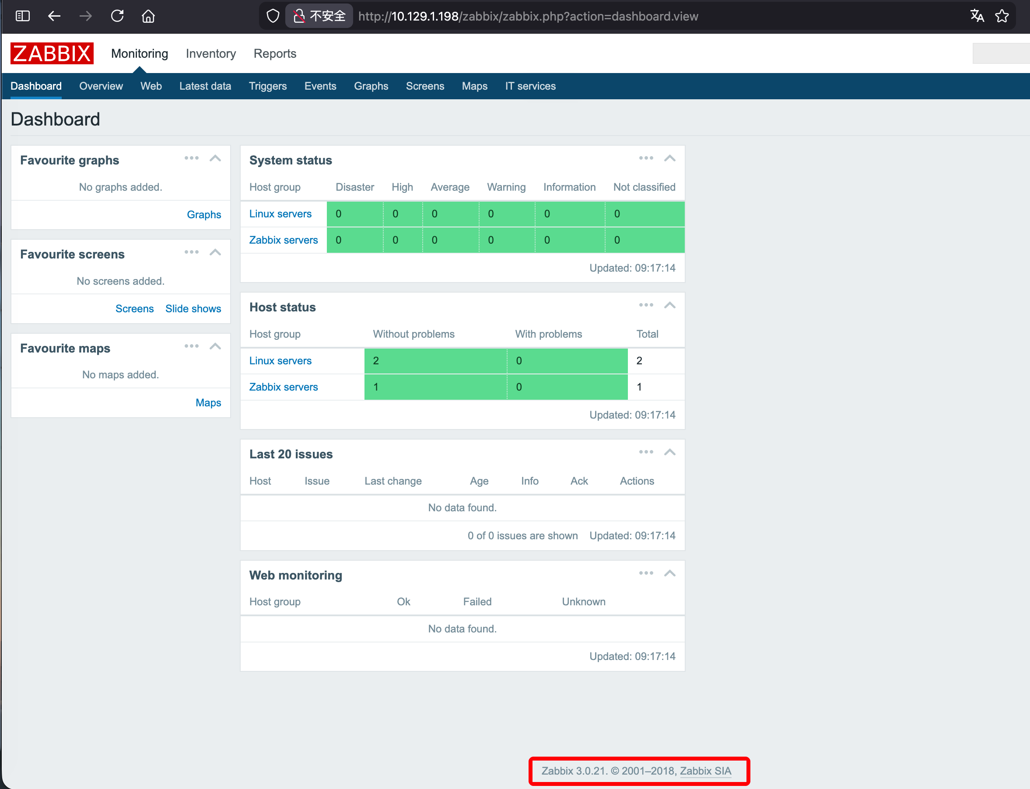
Task: Go to browser home page icon
Action: click(x=148, y=16)
